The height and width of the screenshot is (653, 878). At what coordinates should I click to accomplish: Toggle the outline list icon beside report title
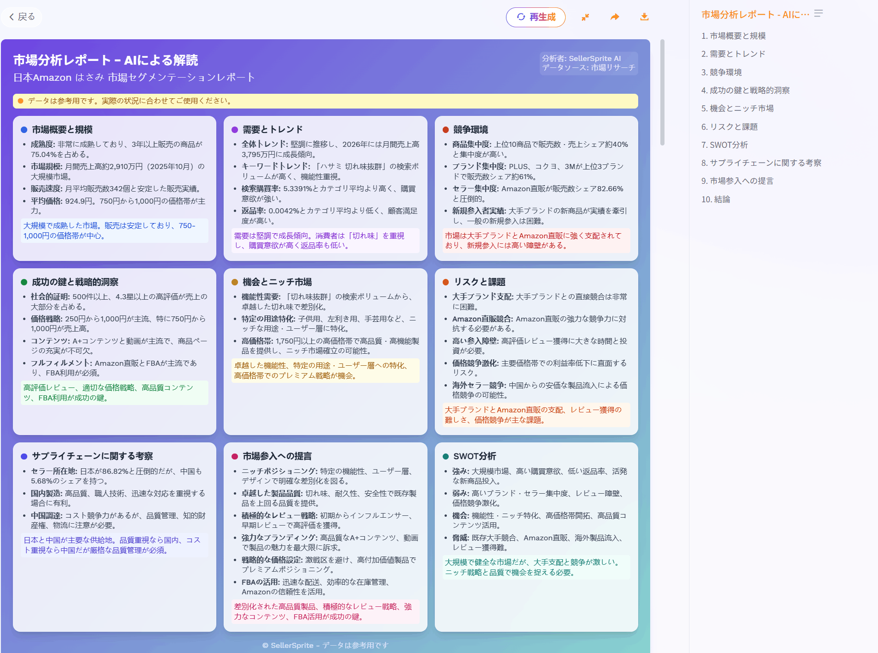[818, 13]
